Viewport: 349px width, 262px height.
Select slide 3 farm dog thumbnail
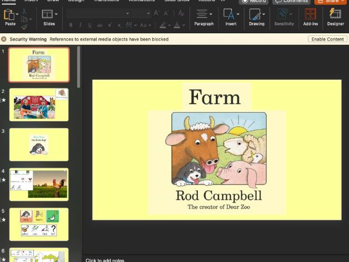(x=39, y=144)
